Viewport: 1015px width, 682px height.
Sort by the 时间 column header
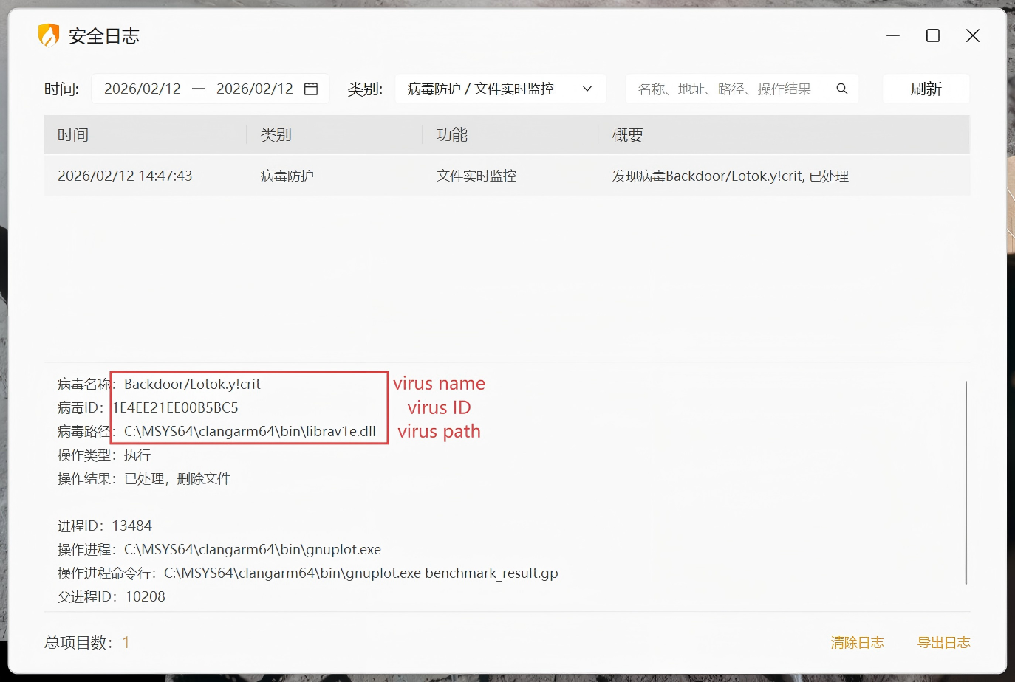[x=73, y=135]
